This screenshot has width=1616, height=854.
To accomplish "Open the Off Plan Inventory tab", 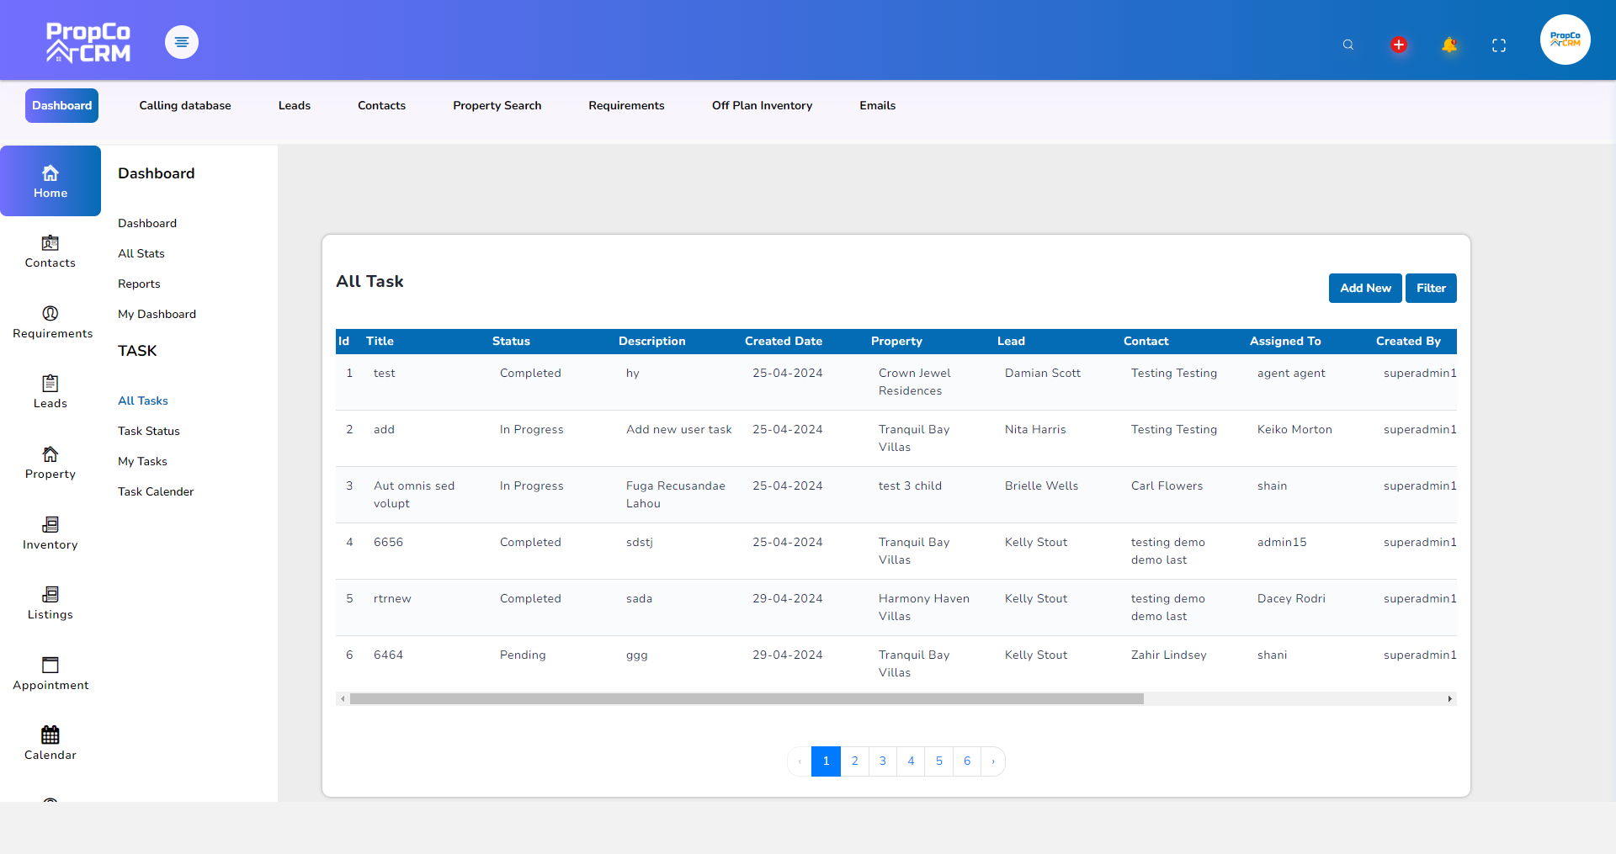I will click(x=762, y=105).
